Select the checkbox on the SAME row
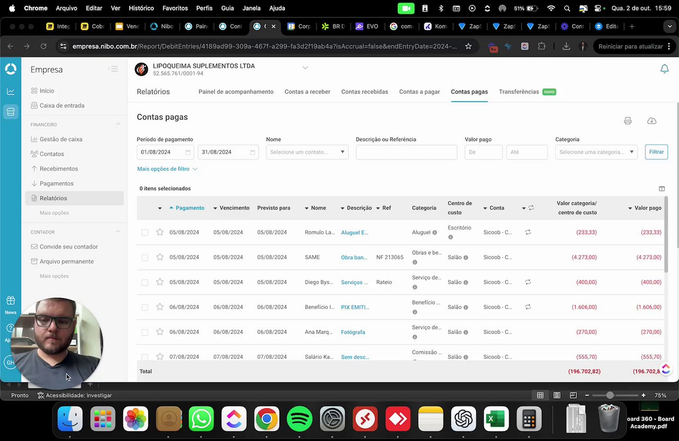This screenshot has width=679, height=441. pos(145,258)
